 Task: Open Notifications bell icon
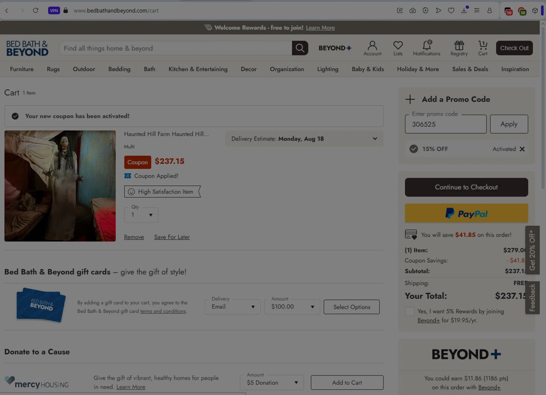point(426,48)
